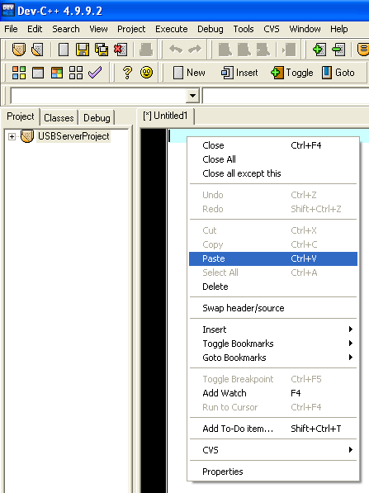The width and height of the screenshot is (369, 493).
Task: Select the Untitled1 editor tab
Action: [165, 116]
